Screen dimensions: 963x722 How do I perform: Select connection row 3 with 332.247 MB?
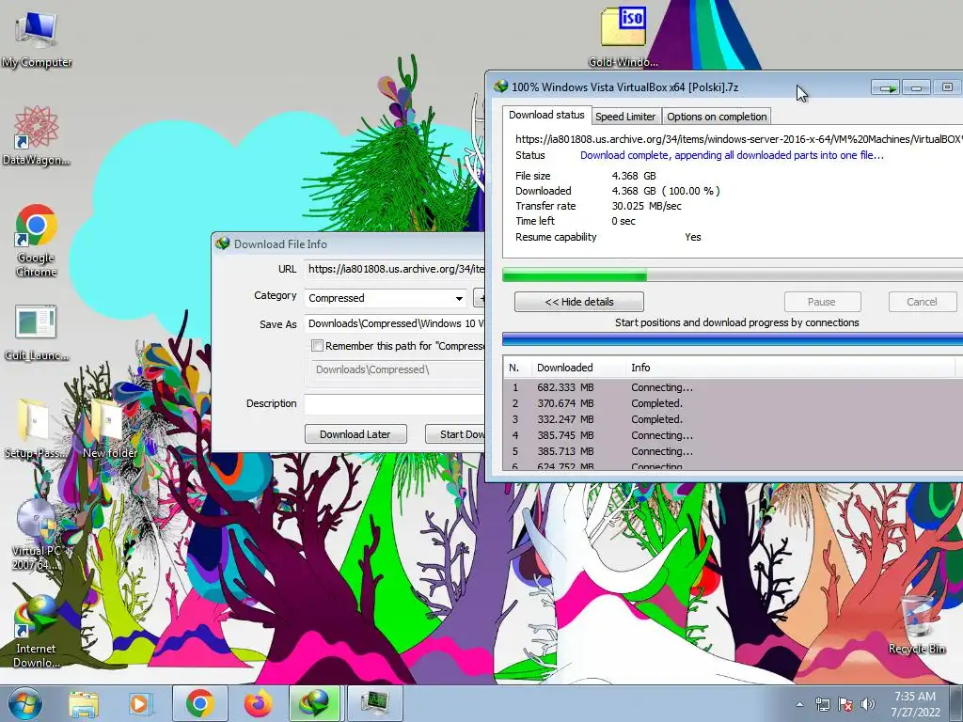[x=733, y=419]
